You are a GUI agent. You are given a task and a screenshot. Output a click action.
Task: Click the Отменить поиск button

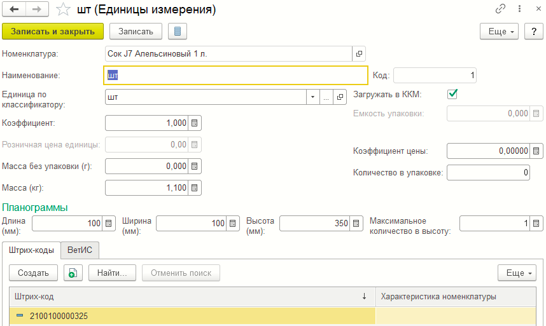click(x=181, y=273)
